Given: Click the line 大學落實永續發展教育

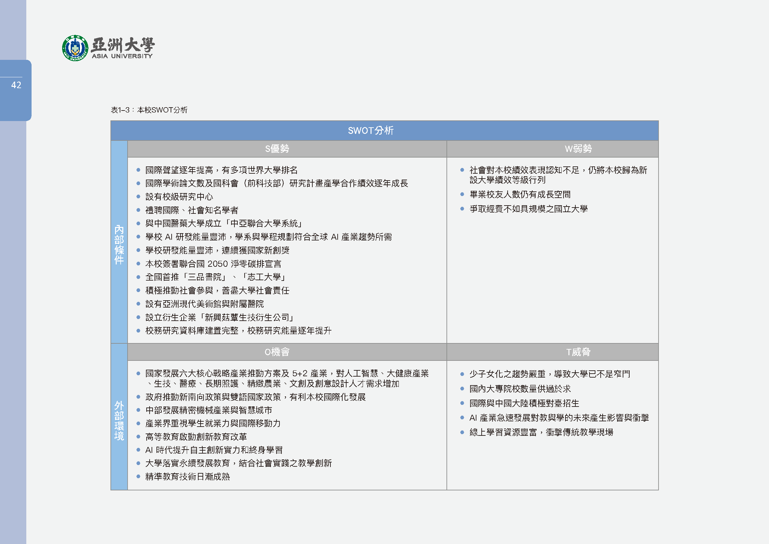Looking at the screenshot, I should pos(238,463).
